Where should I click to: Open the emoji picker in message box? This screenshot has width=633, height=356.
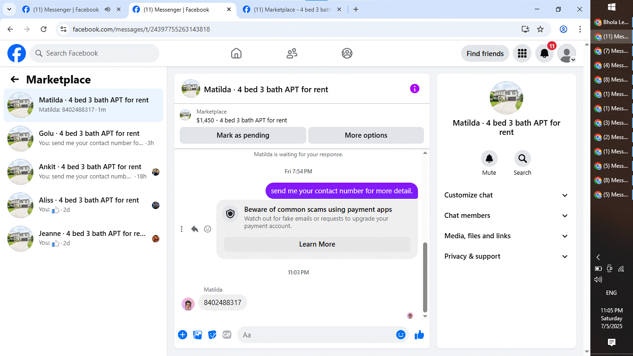401,335
